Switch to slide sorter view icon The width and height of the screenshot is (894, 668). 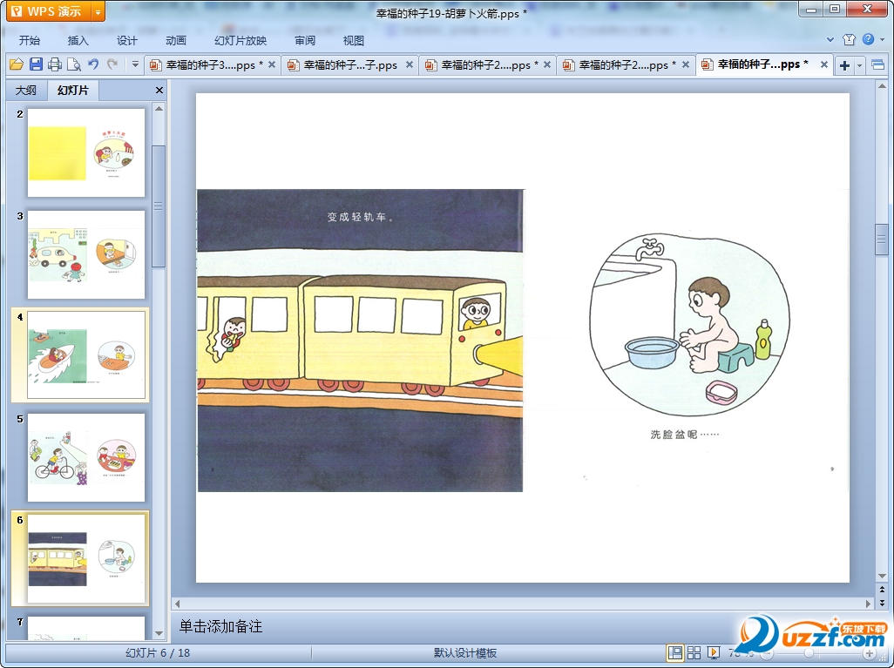click(x=694, y=652)
